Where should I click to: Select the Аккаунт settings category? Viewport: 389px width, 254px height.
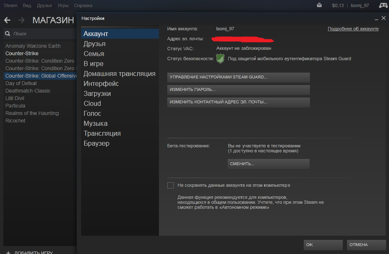120,34
